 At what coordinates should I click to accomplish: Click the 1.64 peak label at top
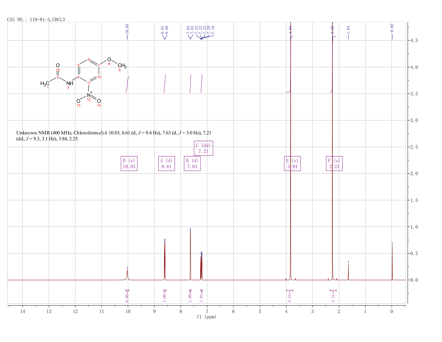pyautogui.click(x=348, y=30)
